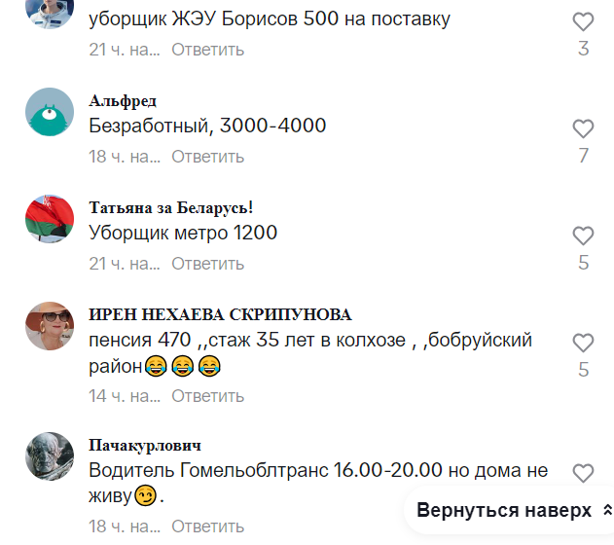Open the astronaut avatar at top
The image size is (614, 545).
(x=50, y=12)
